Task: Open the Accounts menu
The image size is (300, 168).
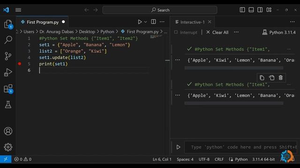Action: point(8,131)
